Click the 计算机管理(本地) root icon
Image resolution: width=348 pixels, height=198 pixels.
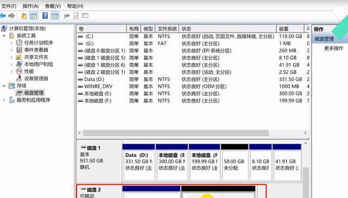pos(4,28)
